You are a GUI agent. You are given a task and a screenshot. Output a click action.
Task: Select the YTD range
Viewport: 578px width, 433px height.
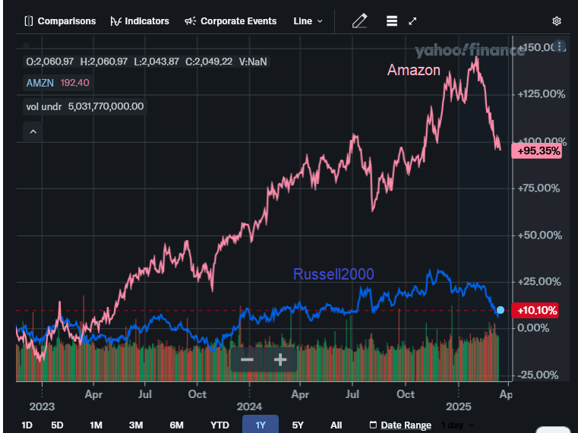tap(220, 425)
